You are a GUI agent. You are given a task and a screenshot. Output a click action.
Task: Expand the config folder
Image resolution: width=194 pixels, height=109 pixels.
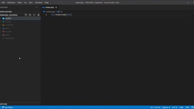[x=8, y=21]
